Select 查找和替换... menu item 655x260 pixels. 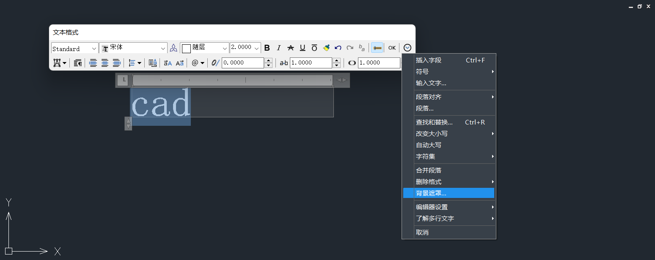click(449, 122)
